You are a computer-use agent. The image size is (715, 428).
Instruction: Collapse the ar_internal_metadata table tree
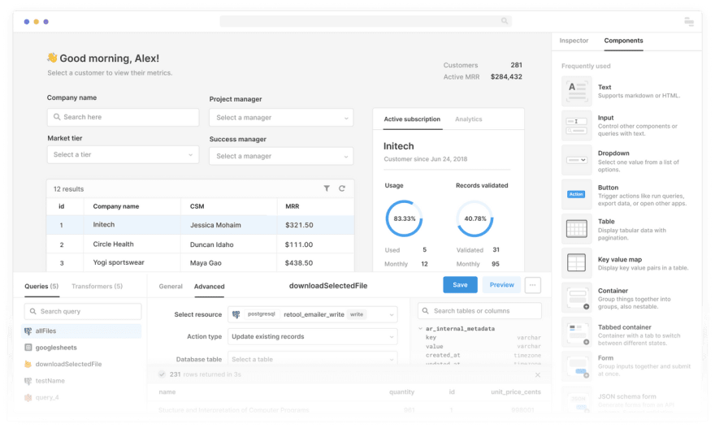point(420,328)
